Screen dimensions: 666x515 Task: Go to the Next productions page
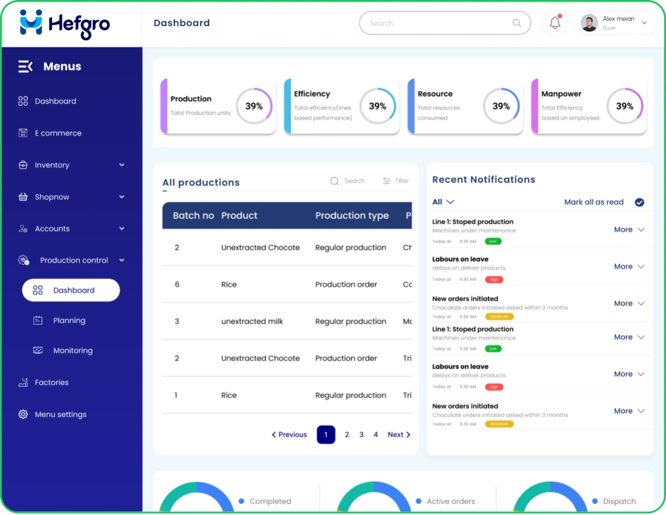click(398, 435)
